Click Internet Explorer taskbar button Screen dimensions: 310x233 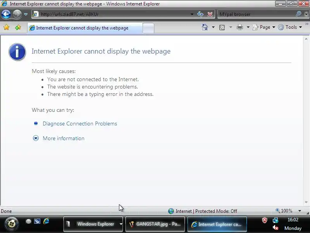click(x=217, y=224)
